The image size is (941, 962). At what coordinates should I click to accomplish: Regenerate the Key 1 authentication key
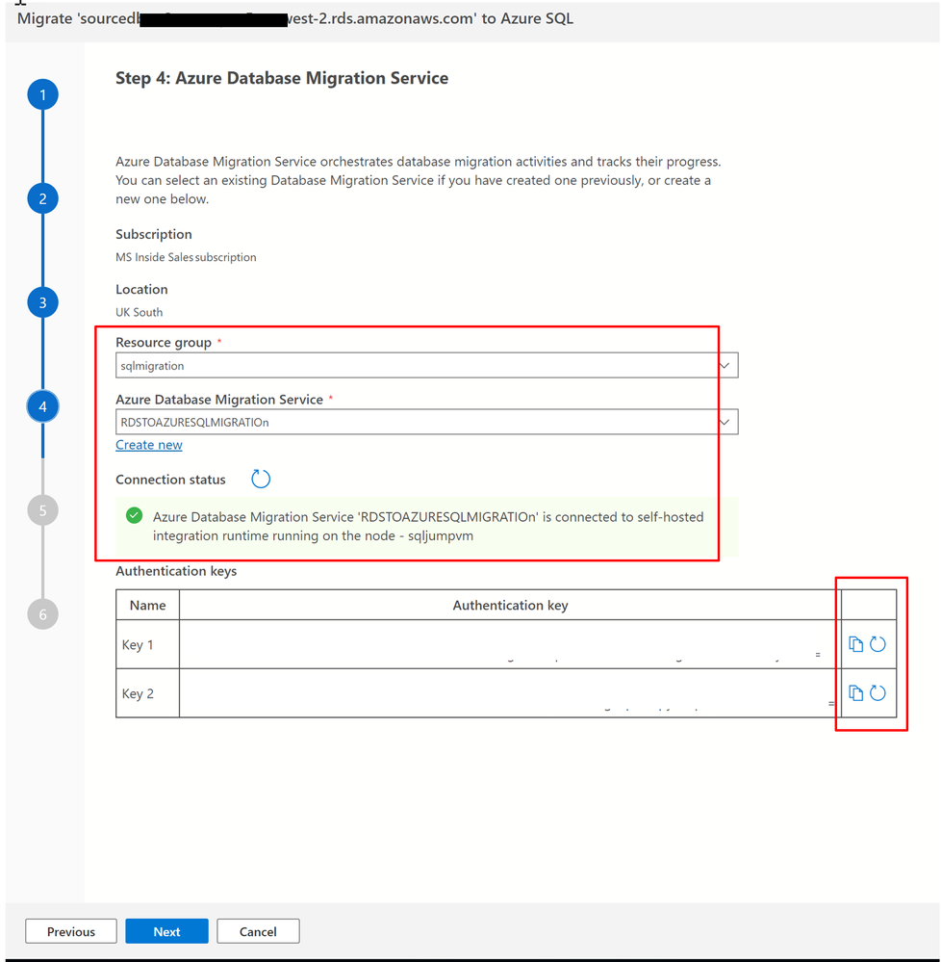tap(877, 644)
